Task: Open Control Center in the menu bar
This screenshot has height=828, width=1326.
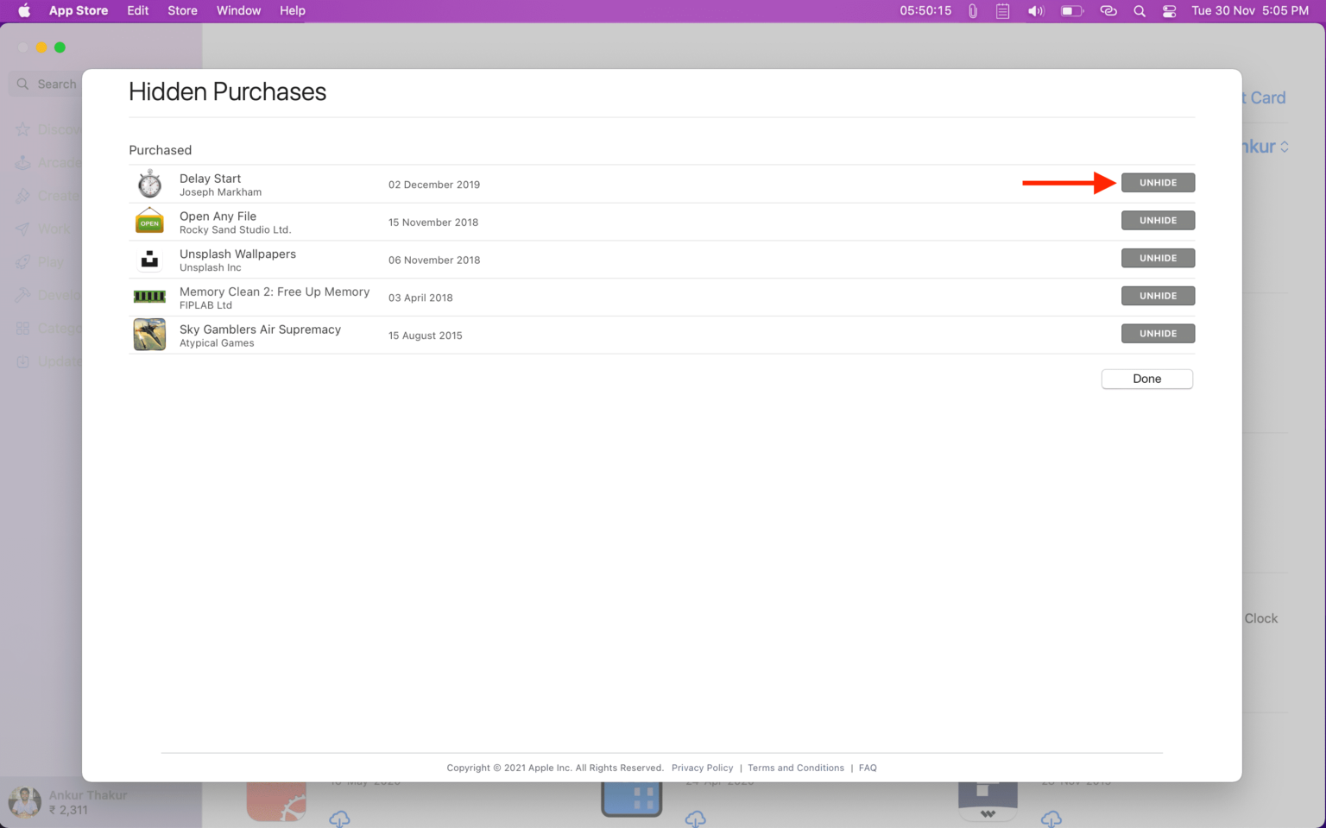Action: (x=1169, y=11)
